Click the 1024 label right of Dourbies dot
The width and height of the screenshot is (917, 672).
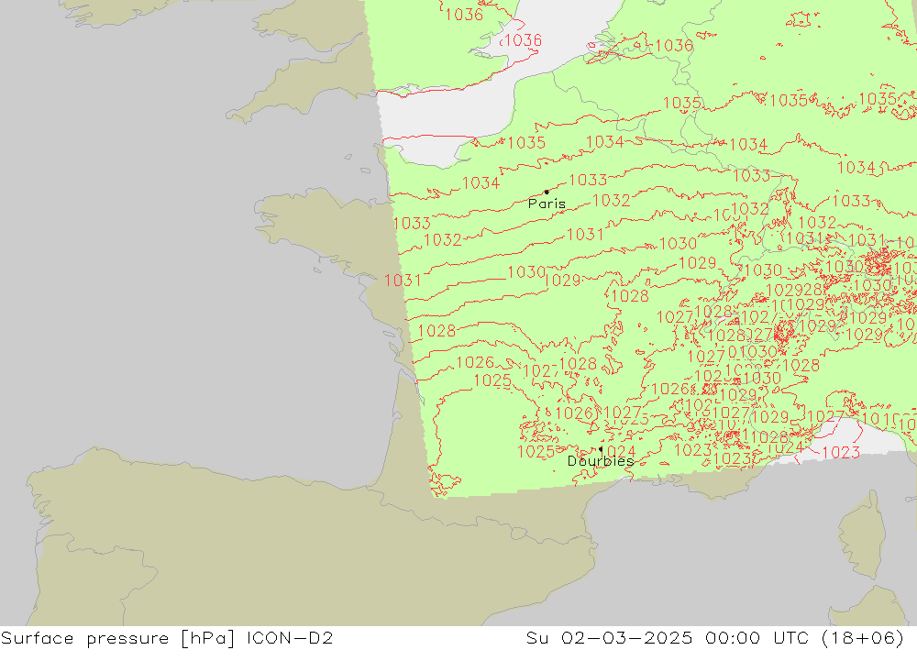tap(617, 451)
